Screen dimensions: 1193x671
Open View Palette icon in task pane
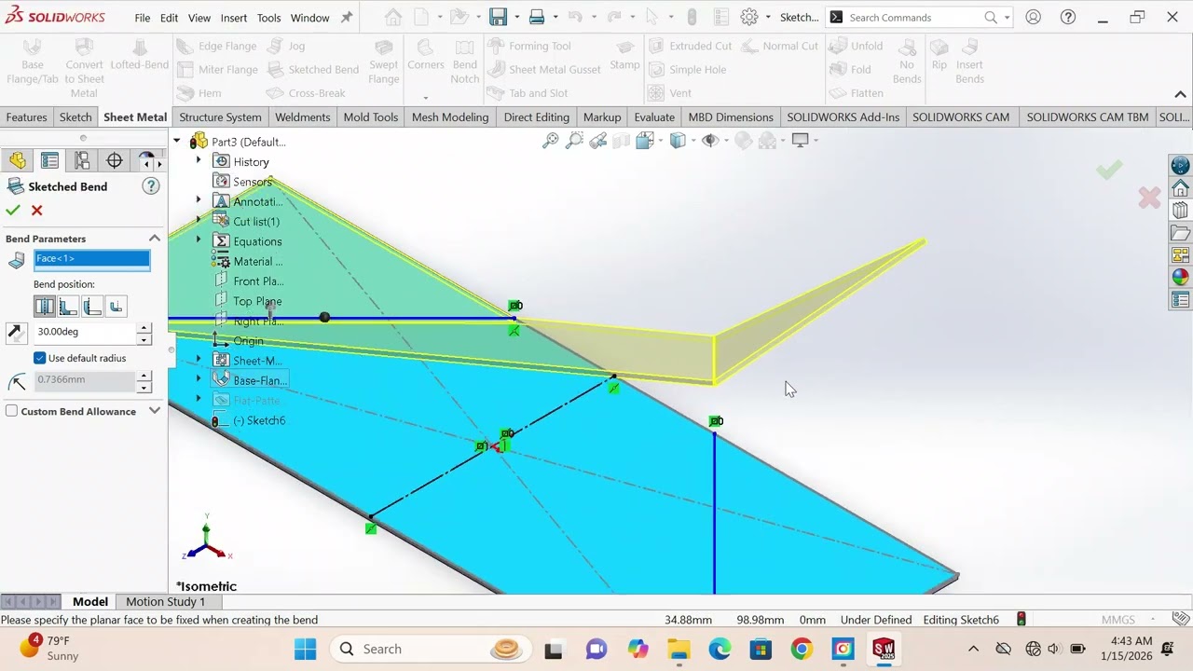pyautogui.click(x=1180, y=255)
